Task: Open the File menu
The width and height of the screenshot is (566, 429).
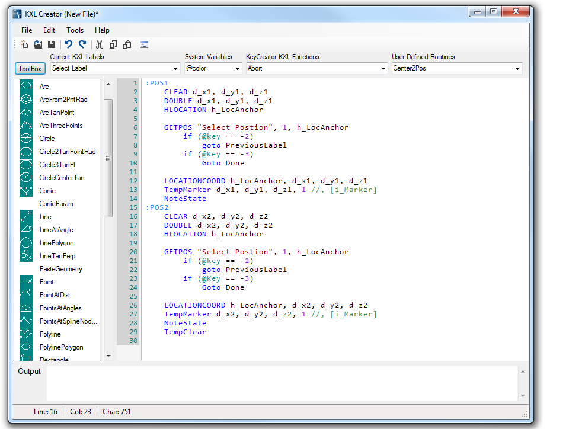Action: pos(27,30)
